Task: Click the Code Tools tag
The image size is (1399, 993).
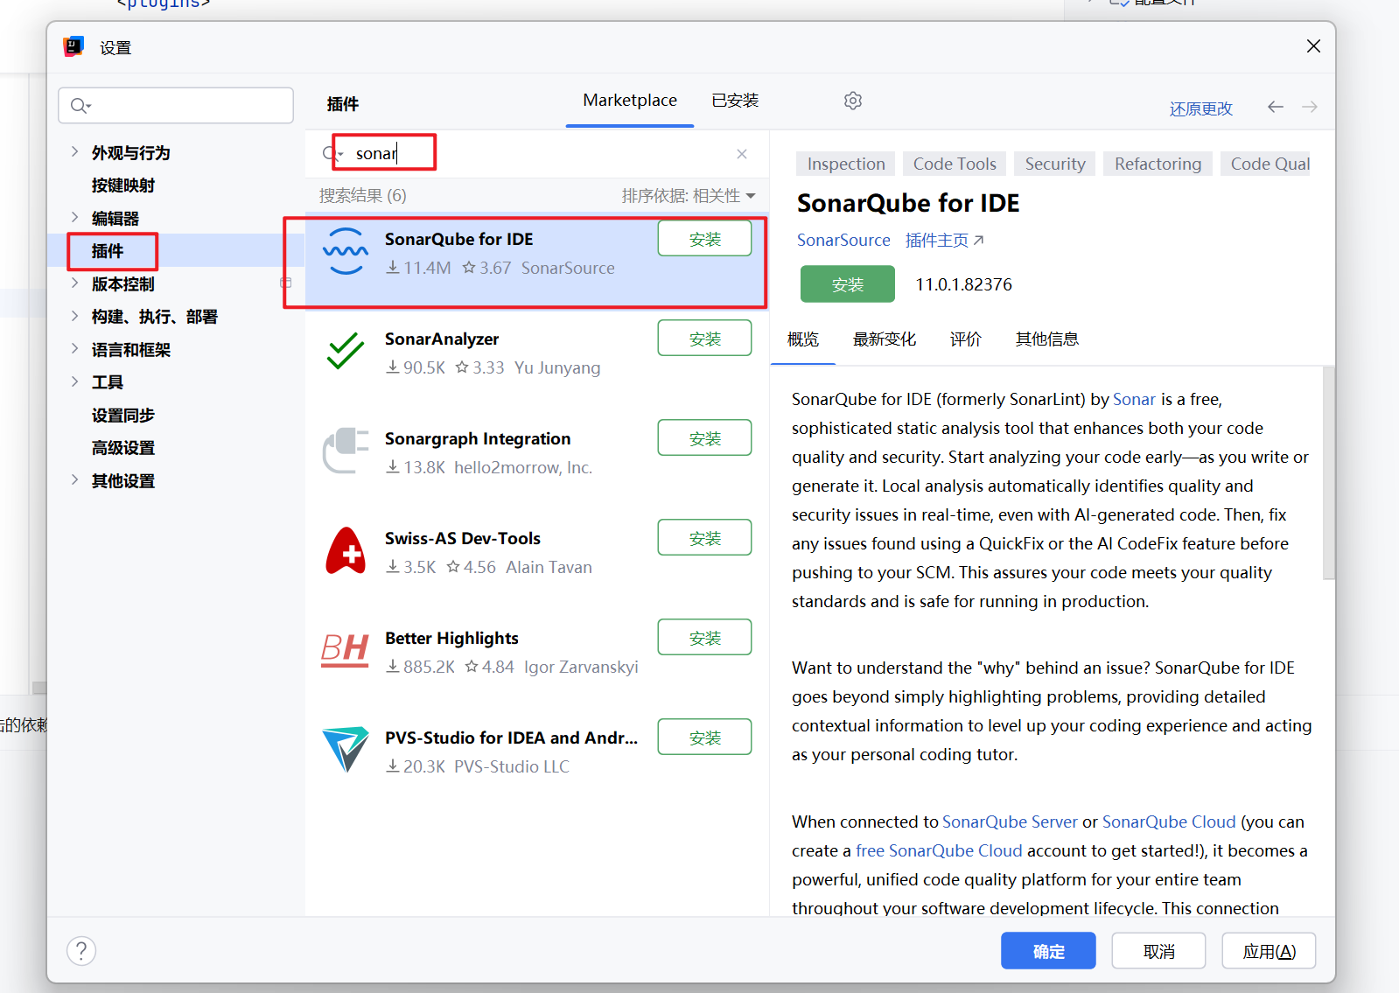Action: tap(955, 164)
